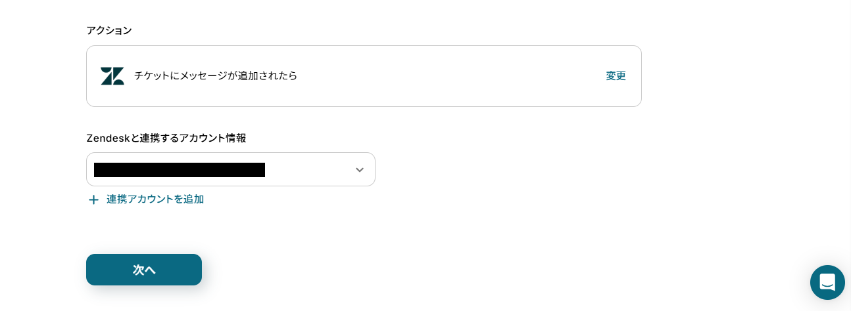
Task: Open the Zendesk account selection combo box
Action: pyautogui.click(x=230, y=169)
